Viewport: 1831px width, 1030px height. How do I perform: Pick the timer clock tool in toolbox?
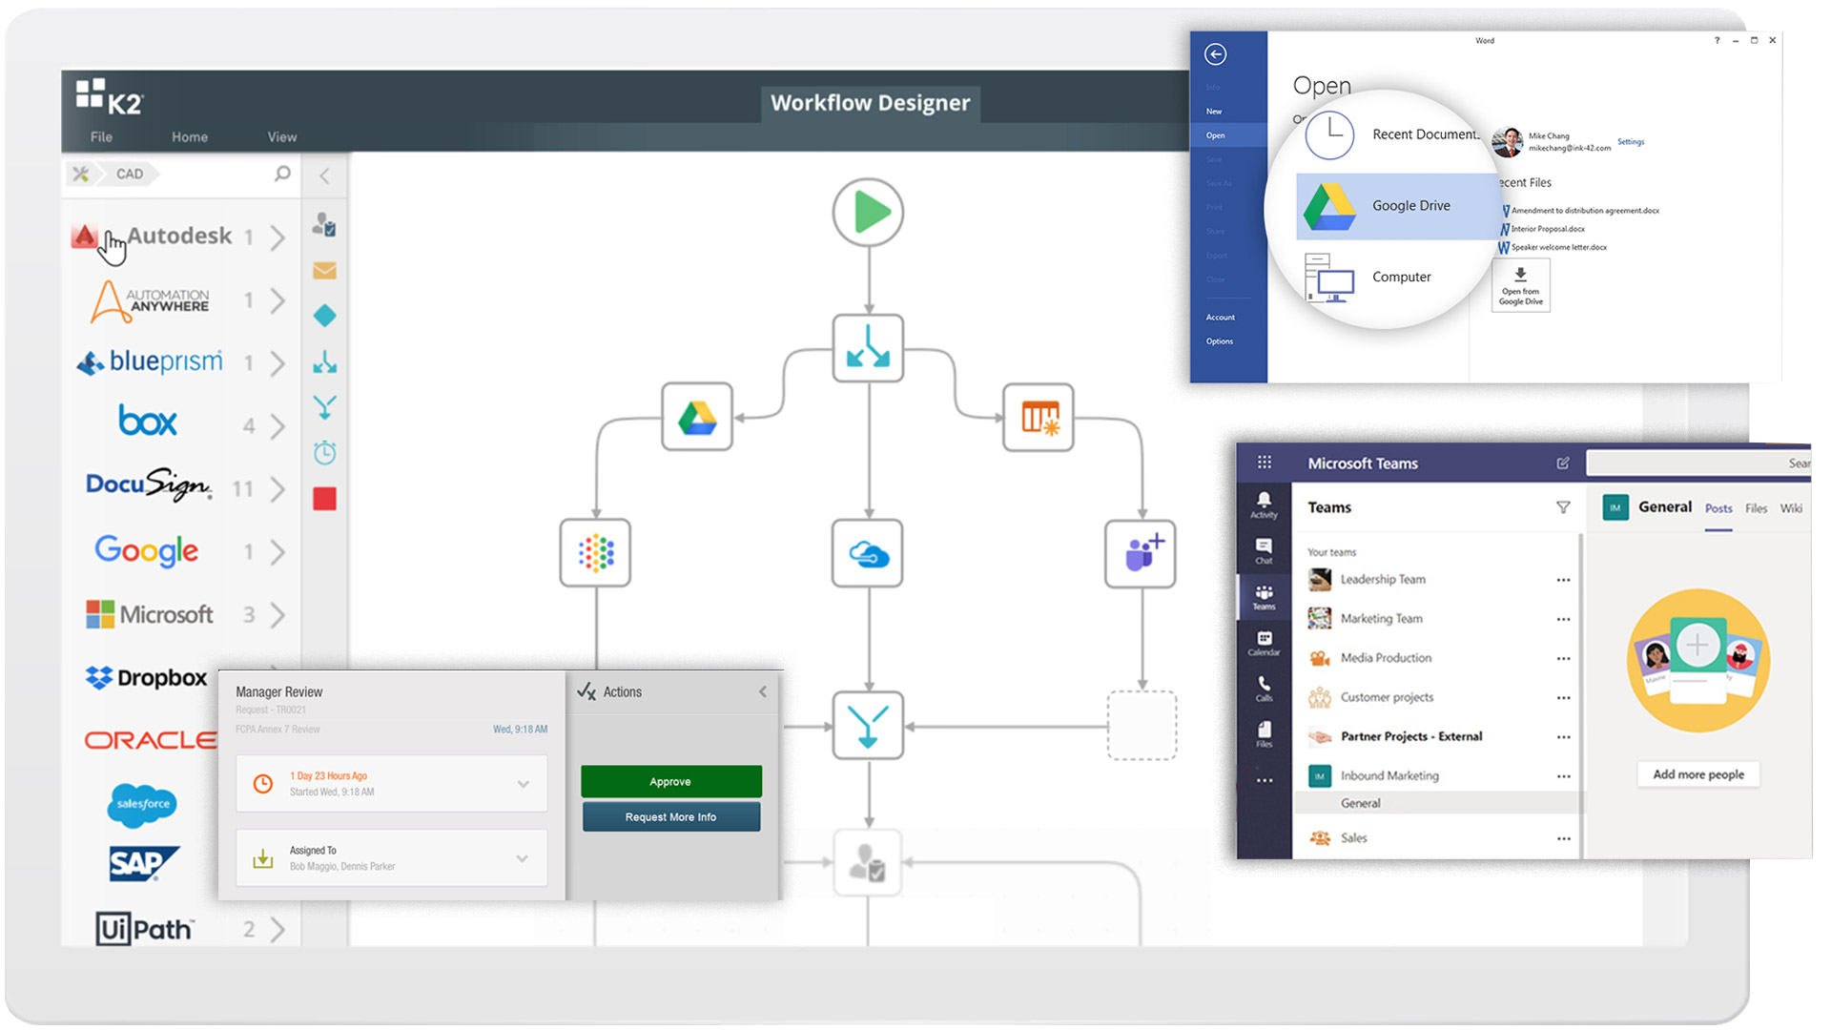[324, 452]
